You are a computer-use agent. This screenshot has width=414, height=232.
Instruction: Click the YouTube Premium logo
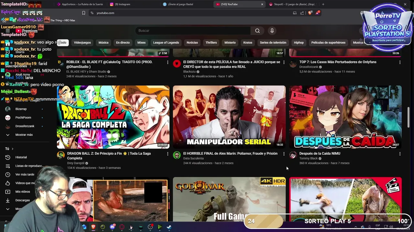point(27,31)
